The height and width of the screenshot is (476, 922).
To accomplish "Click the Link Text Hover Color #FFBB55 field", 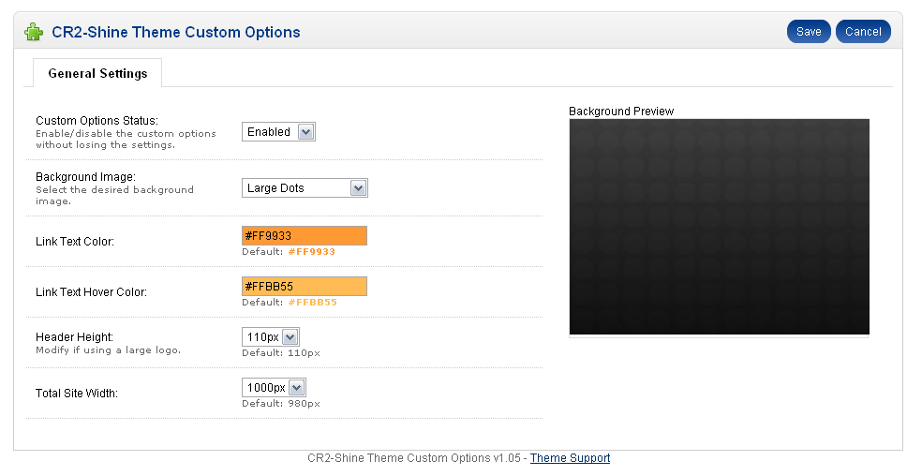I will click(305, 287).
